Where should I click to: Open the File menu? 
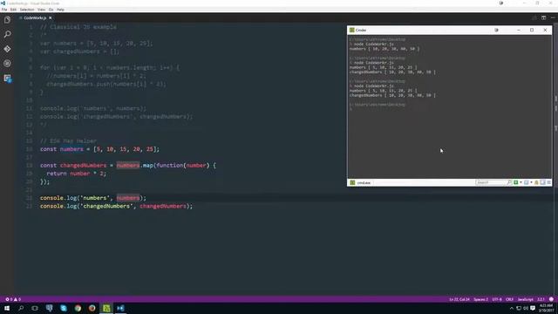pyautogui.click(x=4, y=10)
